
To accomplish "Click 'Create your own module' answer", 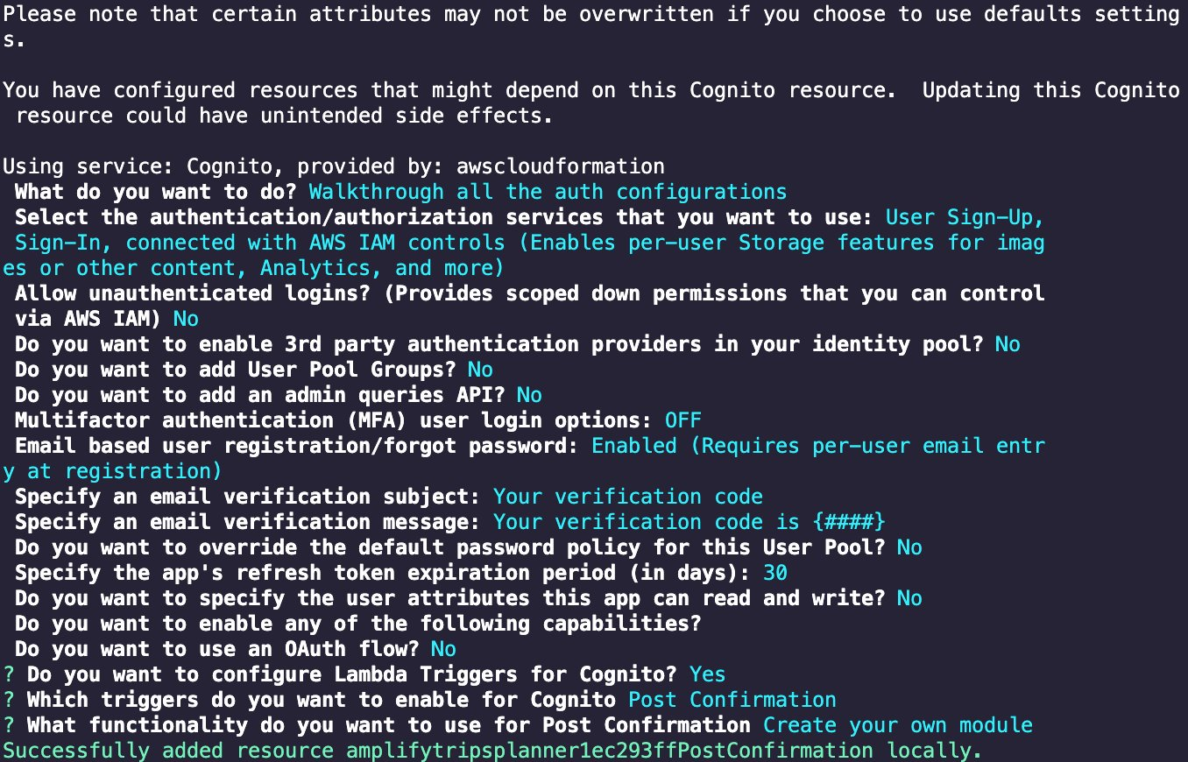I will tap(898, 725).
